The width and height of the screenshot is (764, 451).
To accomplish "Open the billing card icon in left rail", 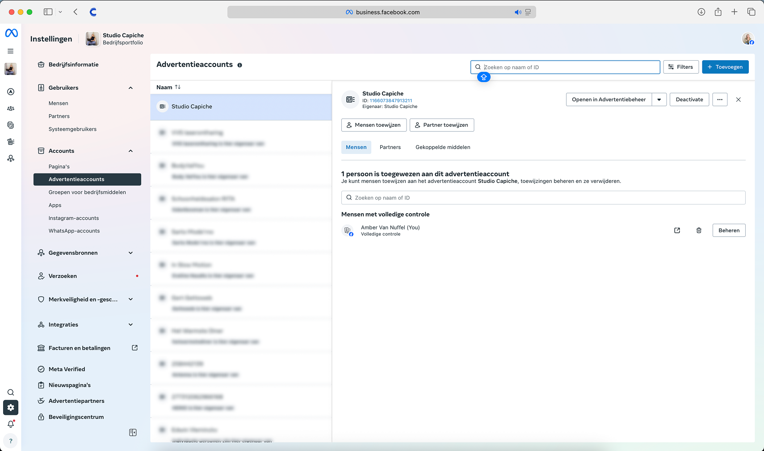I will tap(11, 142).
